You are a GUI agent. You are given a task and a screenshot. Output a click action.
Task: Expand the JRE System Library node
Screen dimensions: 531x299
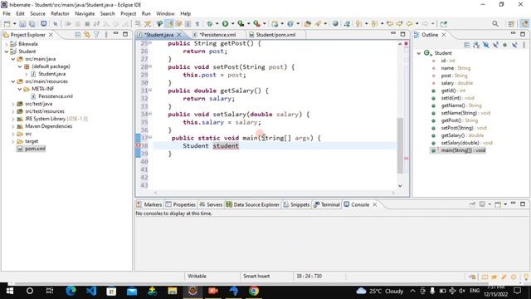(13, 119)
